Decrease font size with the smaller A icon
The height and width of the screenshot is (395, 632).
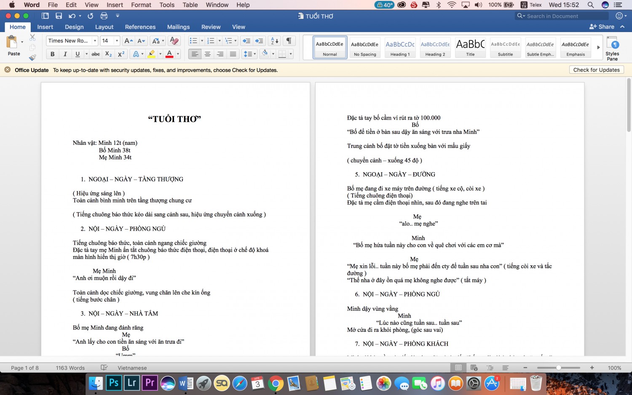(142, 41)
